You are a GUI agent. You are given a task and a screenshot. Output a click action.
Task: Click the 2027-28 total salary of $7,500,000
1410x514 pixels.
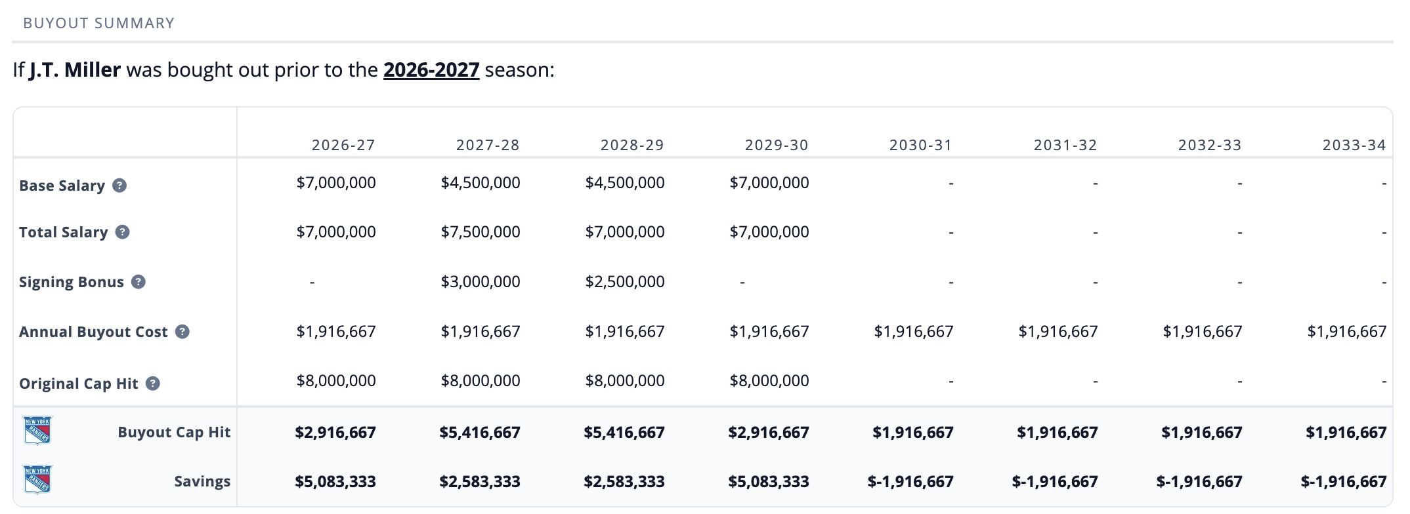click(481, 232)
